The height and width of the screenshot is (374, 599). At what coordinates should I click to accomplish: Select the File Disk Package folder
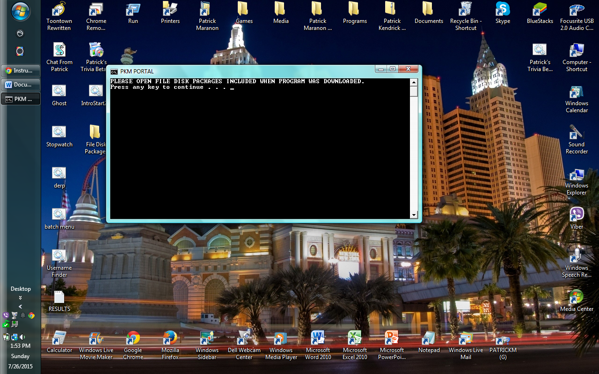pos(95,139)
